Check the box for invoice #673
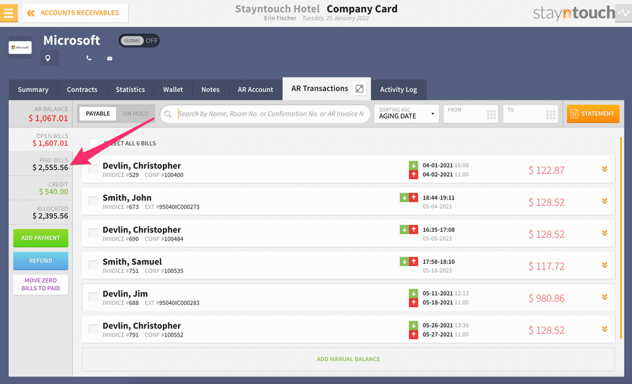632x384 pixels. [x=93, y=202]
